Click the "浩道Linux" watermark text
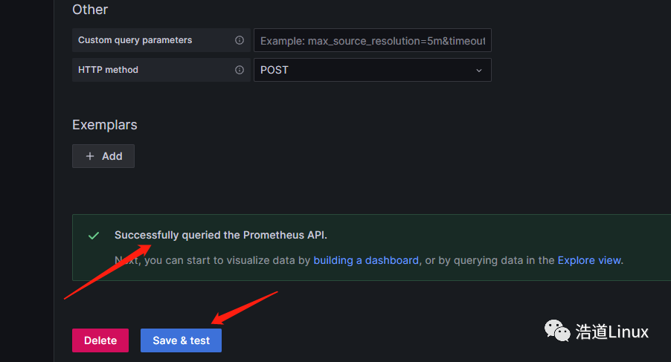Image resolution: width=671 pixels, height=362 pixels. point(611,332)
